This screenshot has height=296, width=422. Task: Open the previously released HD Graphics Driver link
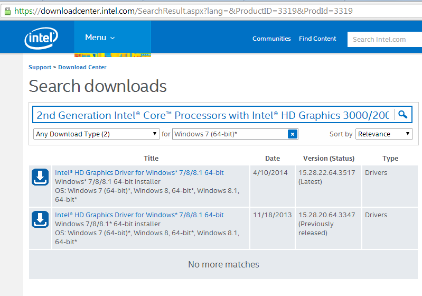(x=139, y=215)
